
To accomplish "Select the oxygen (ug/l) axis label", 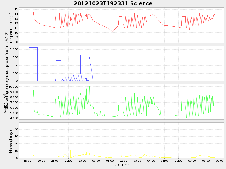I will pyautogui.click(x=5, y=103).
